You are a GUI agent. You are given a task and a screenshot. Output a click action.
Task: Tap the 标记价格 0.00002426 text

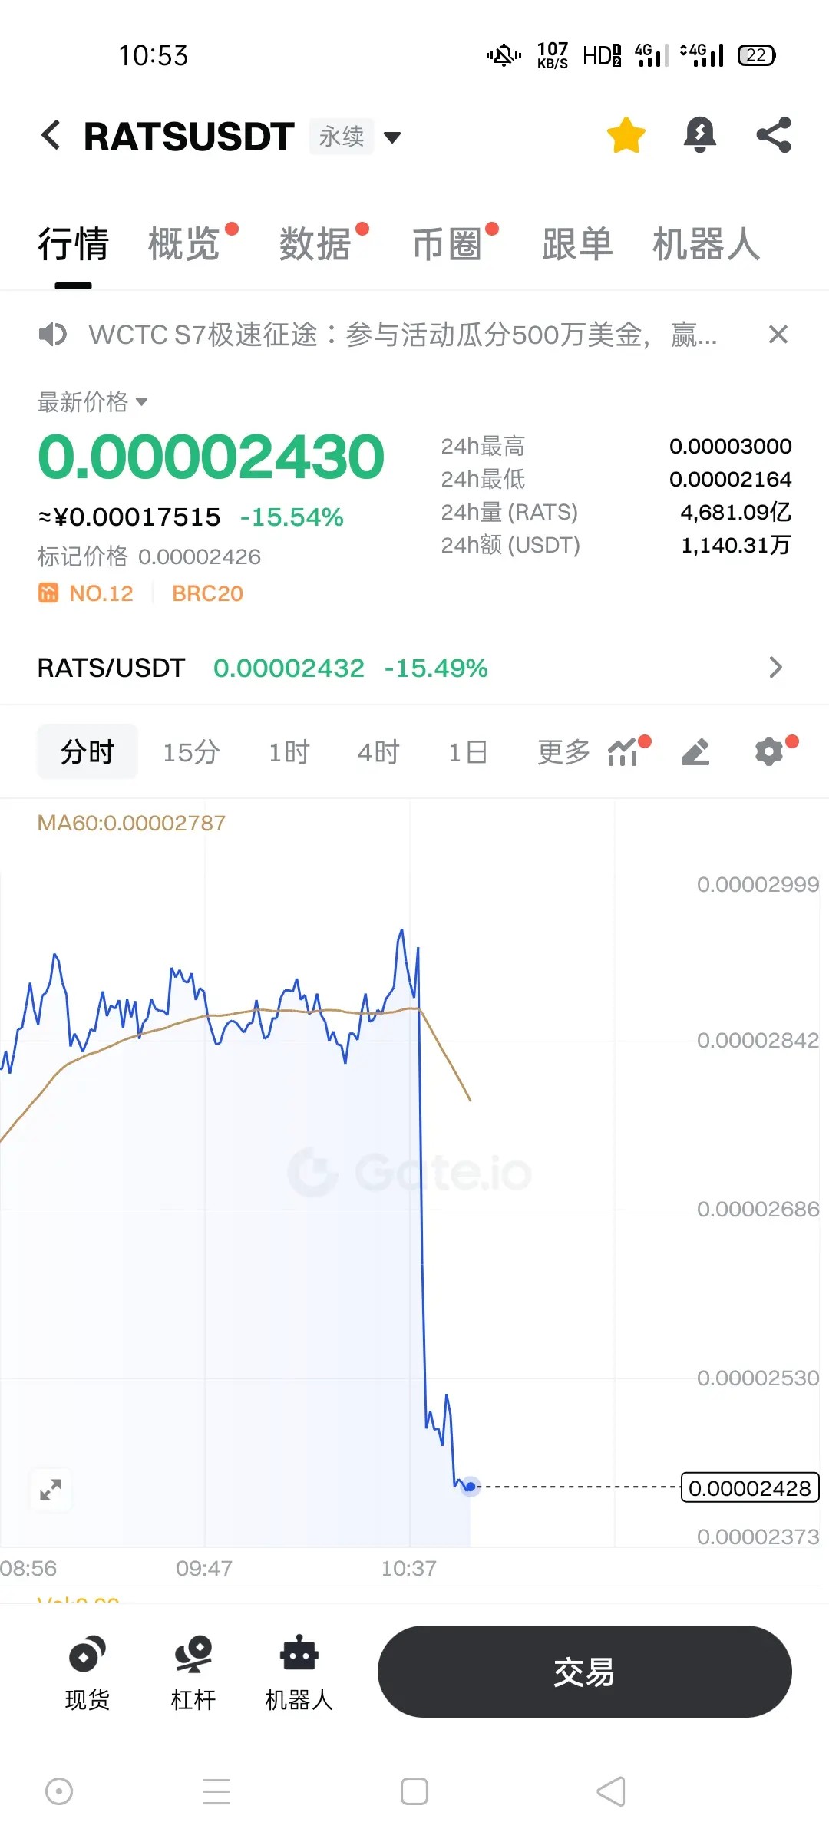tap(149, 556)
